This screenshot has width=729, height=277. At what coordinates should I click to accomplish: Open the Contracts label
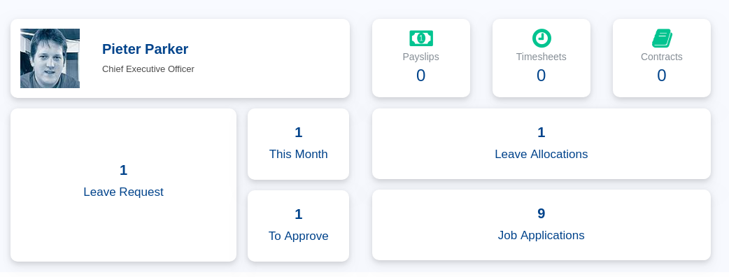(662, 57)
